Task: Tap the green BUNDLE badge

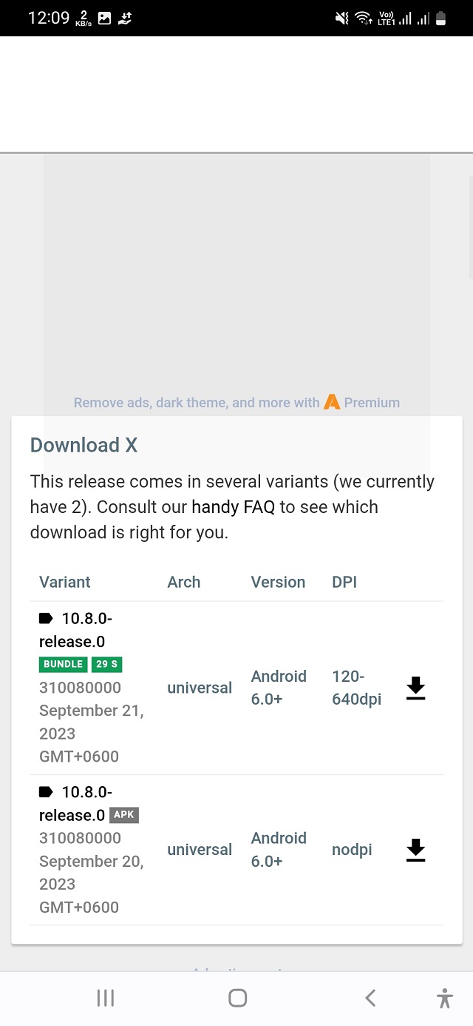Action: (x=63, y=664)
